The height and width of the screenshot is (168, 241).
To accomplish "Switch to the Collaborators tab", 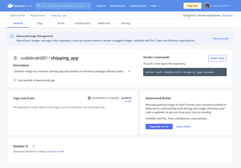I will [83, 23].
